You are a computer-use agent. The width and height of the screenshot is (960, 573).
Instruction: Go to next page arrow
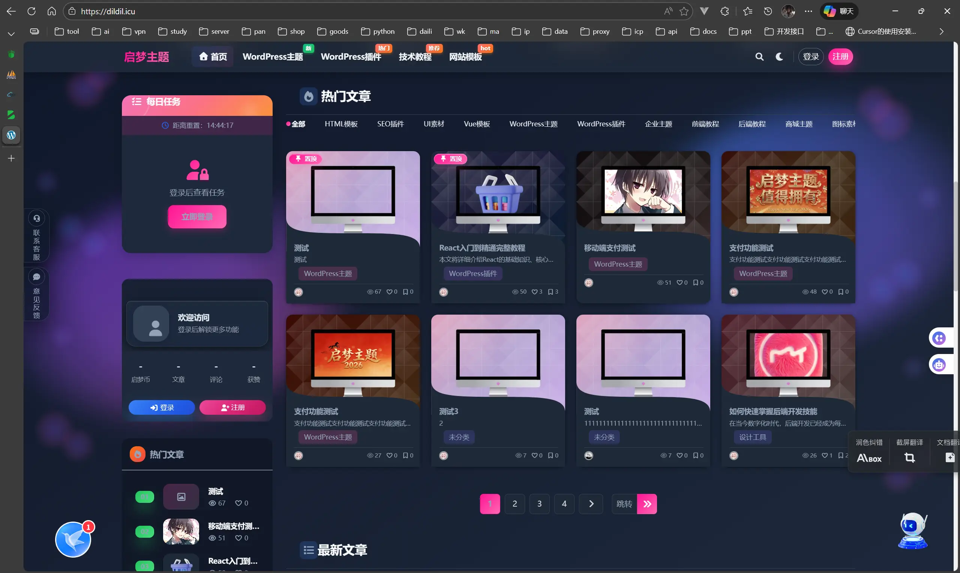tap(591, 504)
